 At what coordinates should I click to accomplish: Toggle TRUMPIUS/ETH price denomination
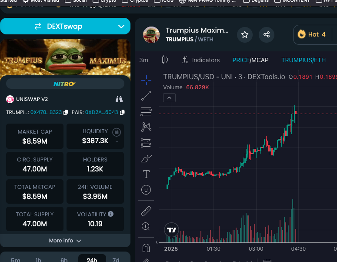coord(304,60)
